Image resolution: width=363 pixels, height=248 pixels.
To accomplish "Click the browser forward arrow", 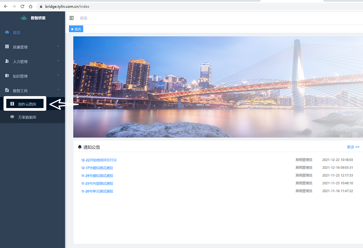I will (x=14, y=7).
